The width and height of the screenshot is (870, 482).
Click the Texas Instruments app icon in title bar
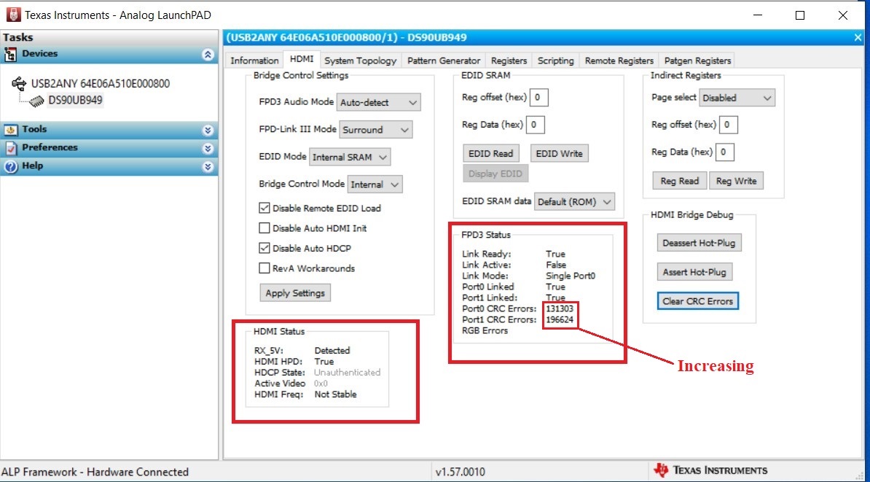(13, 15)
